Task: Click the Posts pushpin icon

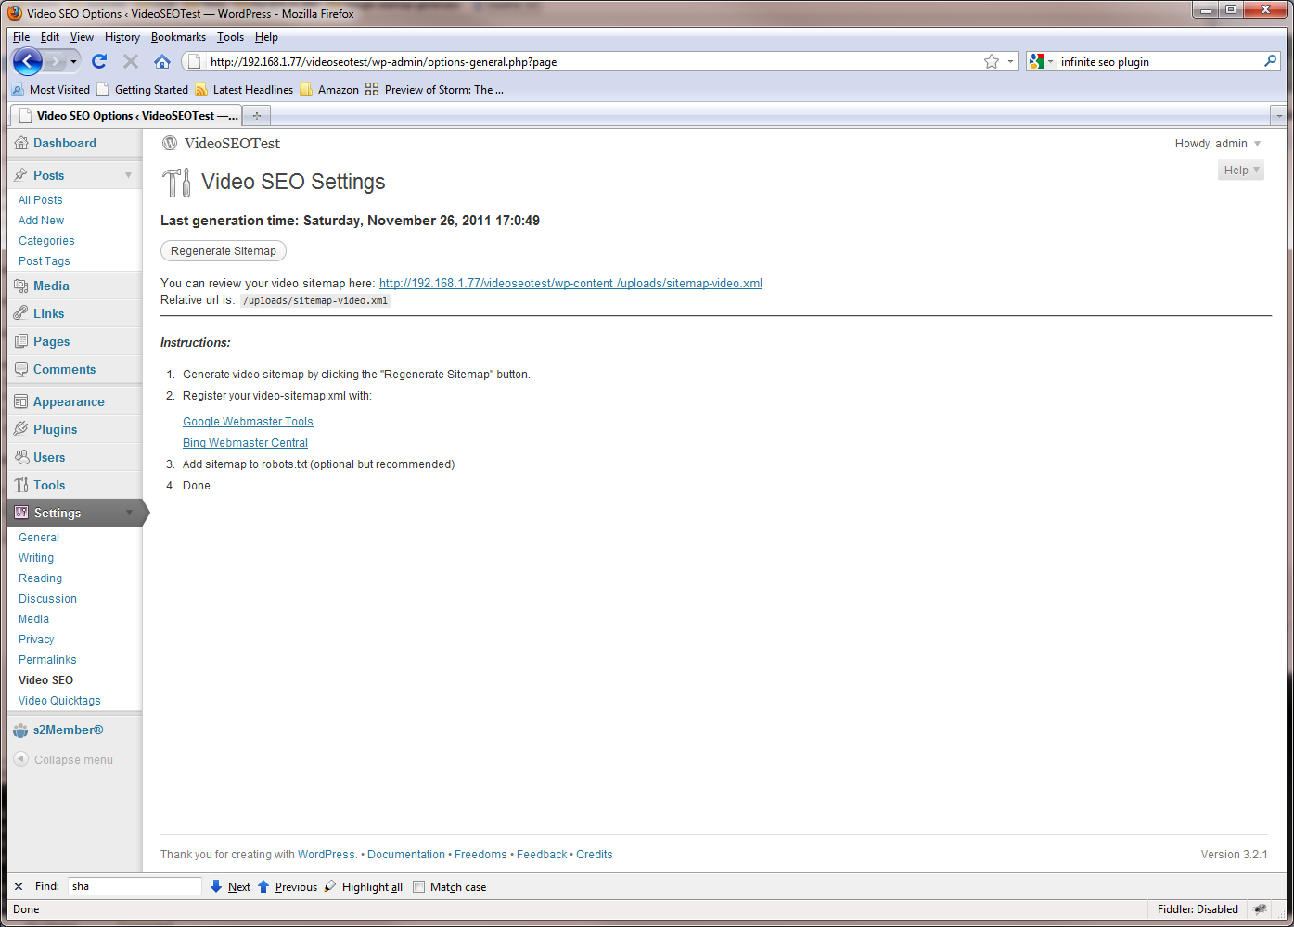Action: point(21,175)
